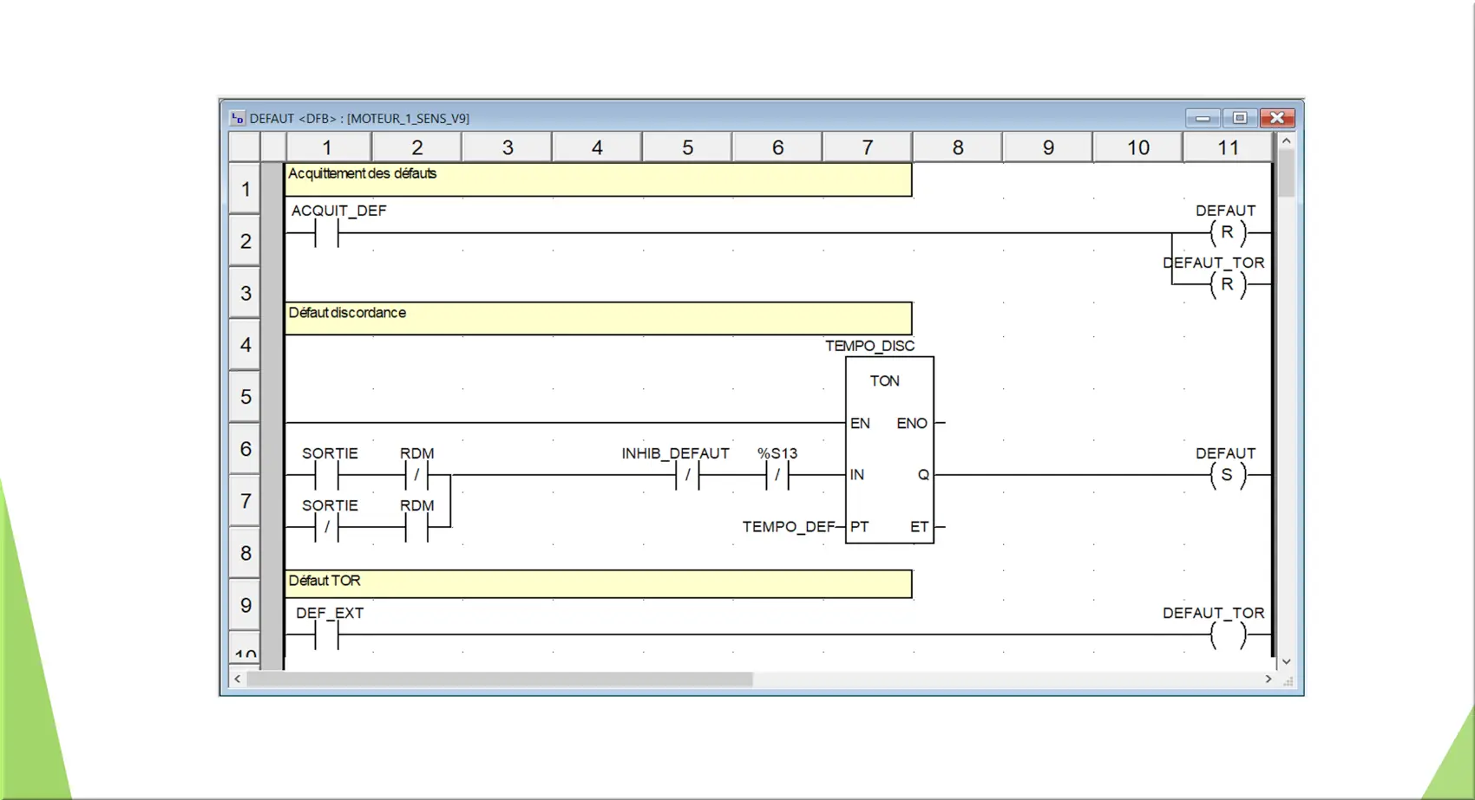Click the horizontal scrollbar right arrow
Viewport: 1475px width, 800px height.
point(1268,680)
